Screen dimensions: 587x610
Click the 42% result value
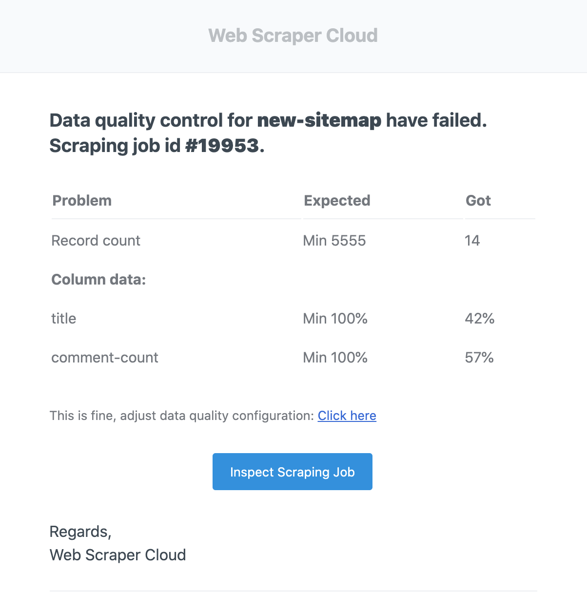(x=480, y=319)
